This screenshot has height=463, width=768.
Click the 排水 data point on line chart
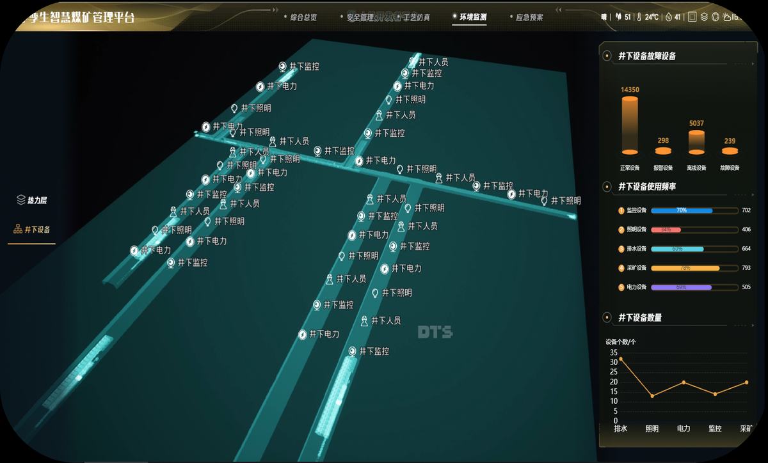tap(621, 359)
